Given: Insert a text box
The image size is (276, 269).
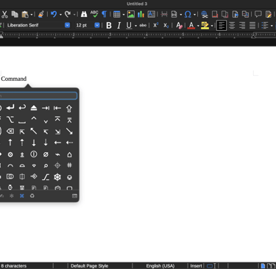Looking at the screenshot, I should [x=152, y=14].
